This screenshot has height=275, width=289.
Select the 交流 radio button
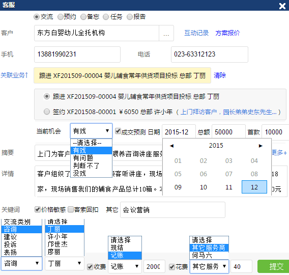point(37,17)
